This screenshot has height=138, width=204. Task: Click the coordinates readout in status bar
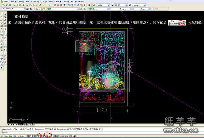tap(12, 136)
